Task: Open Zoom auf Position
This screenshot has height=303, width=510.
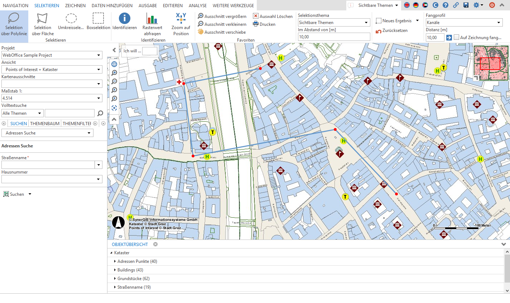Action: 181,22
